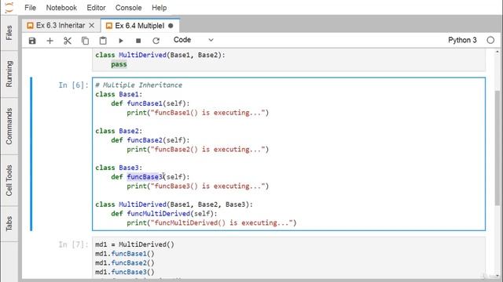Open the File menu

point(30,8)
